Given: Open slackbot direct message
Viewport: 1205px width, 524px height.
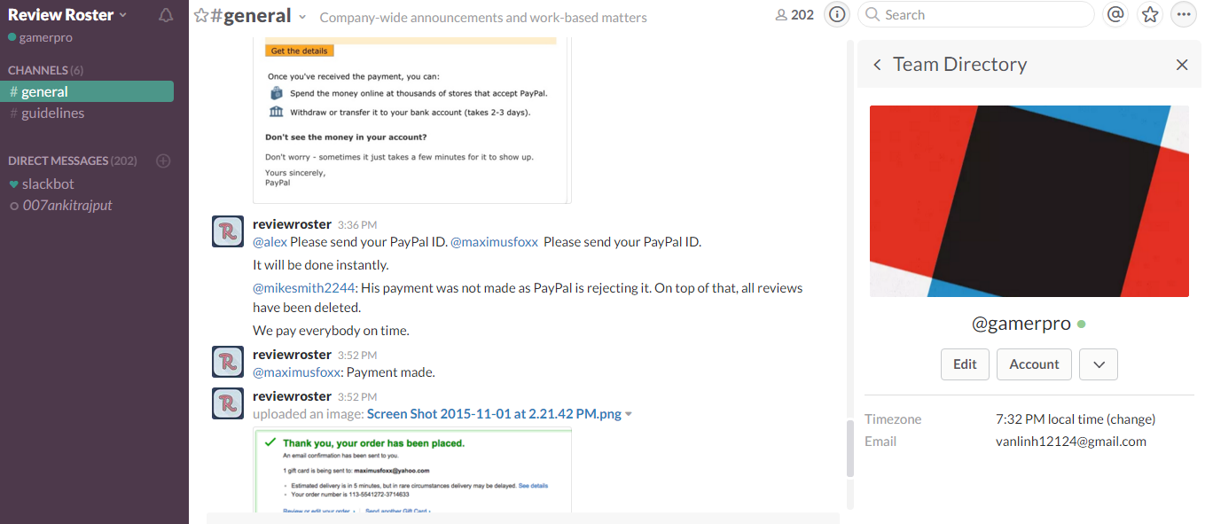Looking at the screenshot, I should coord(48,184).
